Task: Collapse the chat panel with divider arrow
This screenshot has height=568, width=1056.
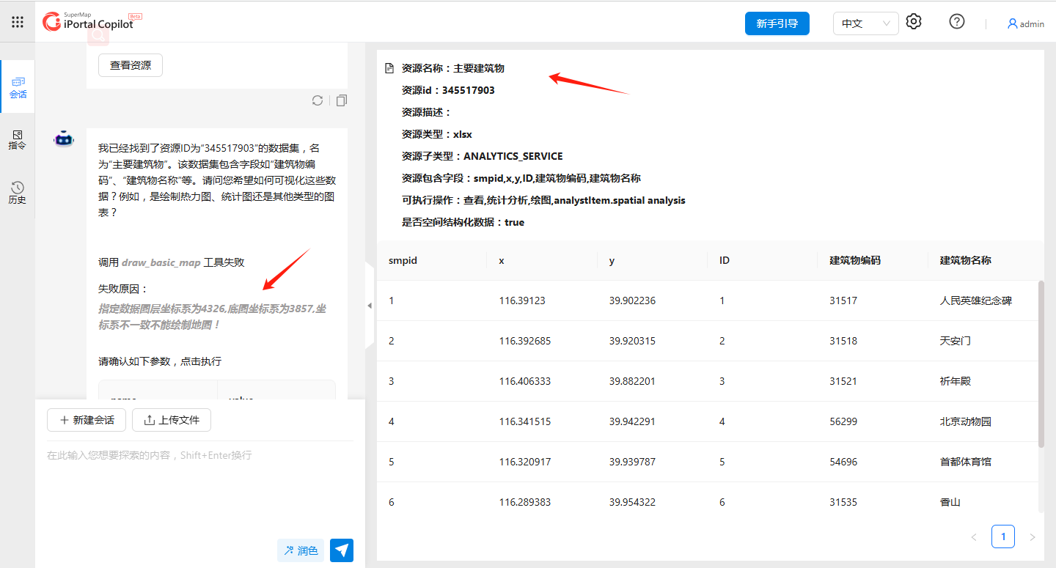Action: tap(370, 306)
